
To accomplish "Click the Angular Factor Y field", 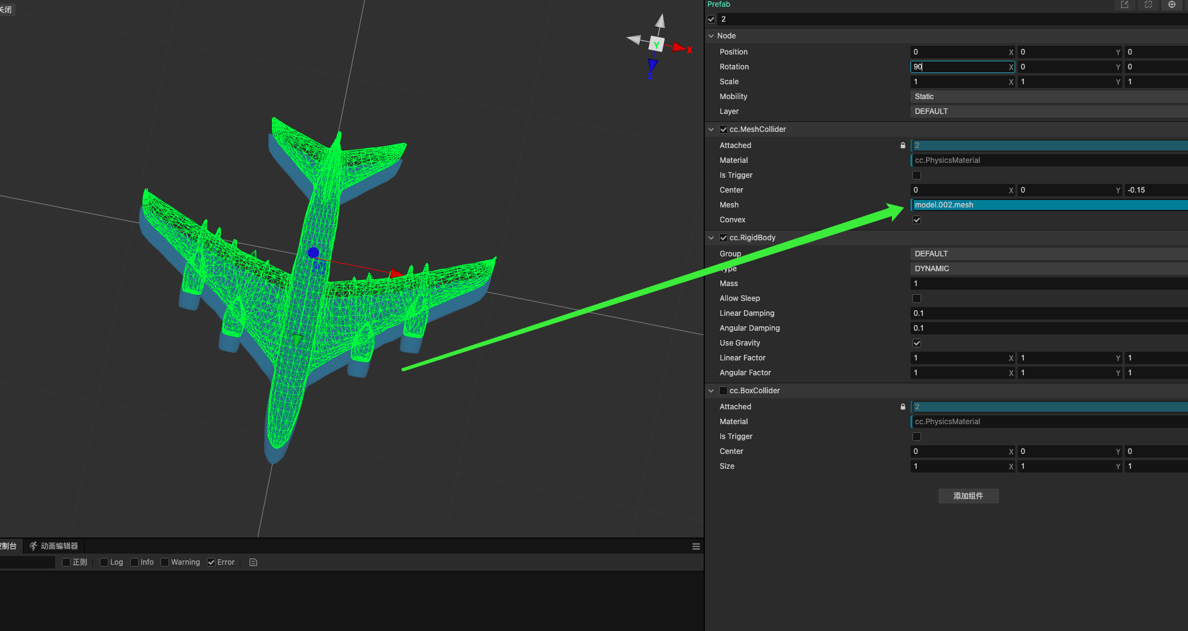I will point(1070,373).
